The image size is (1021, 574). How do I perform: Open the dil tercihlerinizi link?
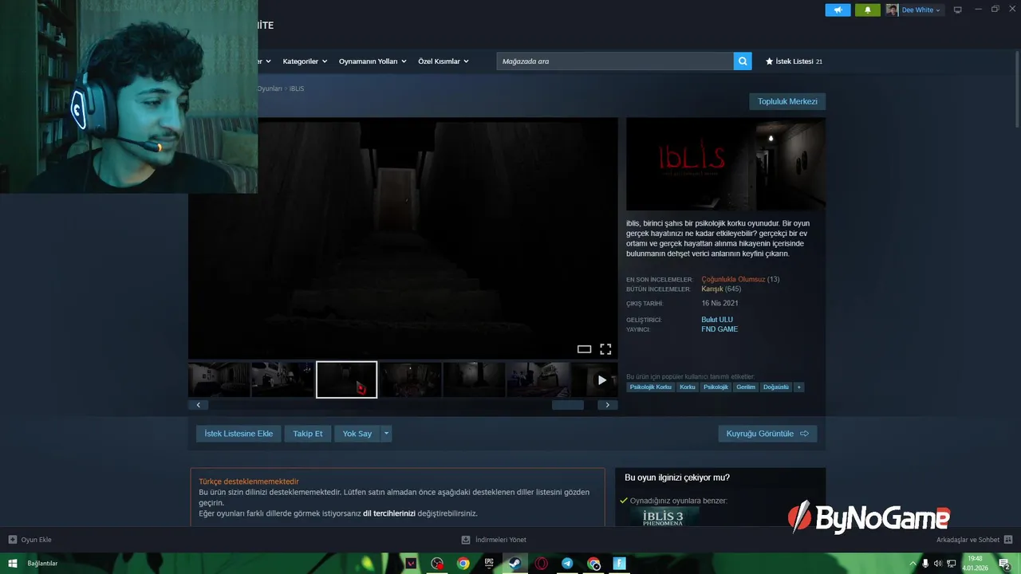click(x=389, y=513)
